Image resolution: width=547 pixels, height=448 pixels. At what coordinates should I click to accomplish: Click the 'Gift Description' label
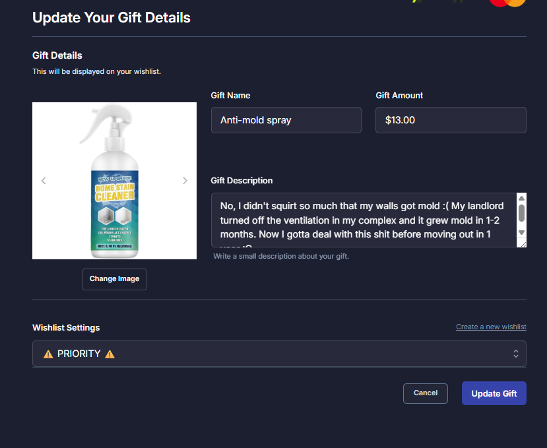pyautogui.click(x=241, y=180)
